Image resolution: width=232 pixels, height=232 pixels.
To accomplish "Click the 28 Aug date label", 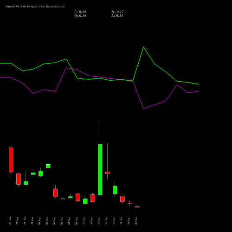I will click(25, 220).
